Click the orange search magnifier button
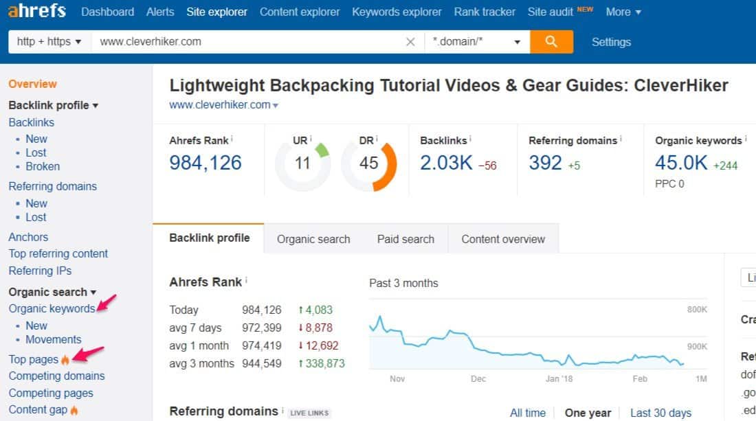 click(552, 42)
